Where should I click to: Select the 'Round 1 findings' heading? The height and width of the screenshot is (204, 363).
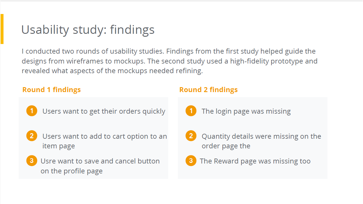52,90
